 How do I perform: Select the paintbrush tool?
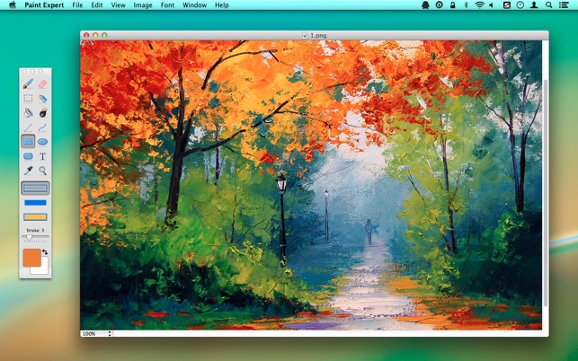(x=28, y=84)
